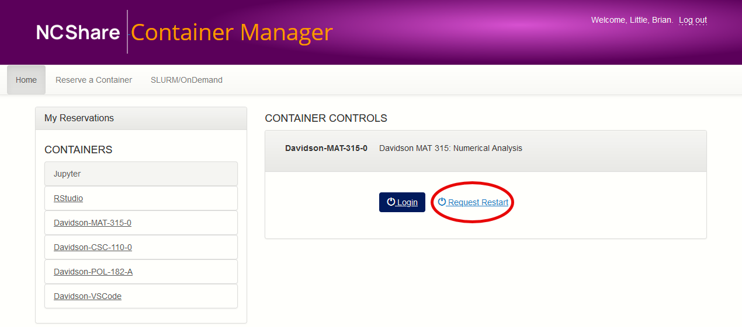Click the bold Davidson-MAT-315-0 panel title

pos(326,148)
